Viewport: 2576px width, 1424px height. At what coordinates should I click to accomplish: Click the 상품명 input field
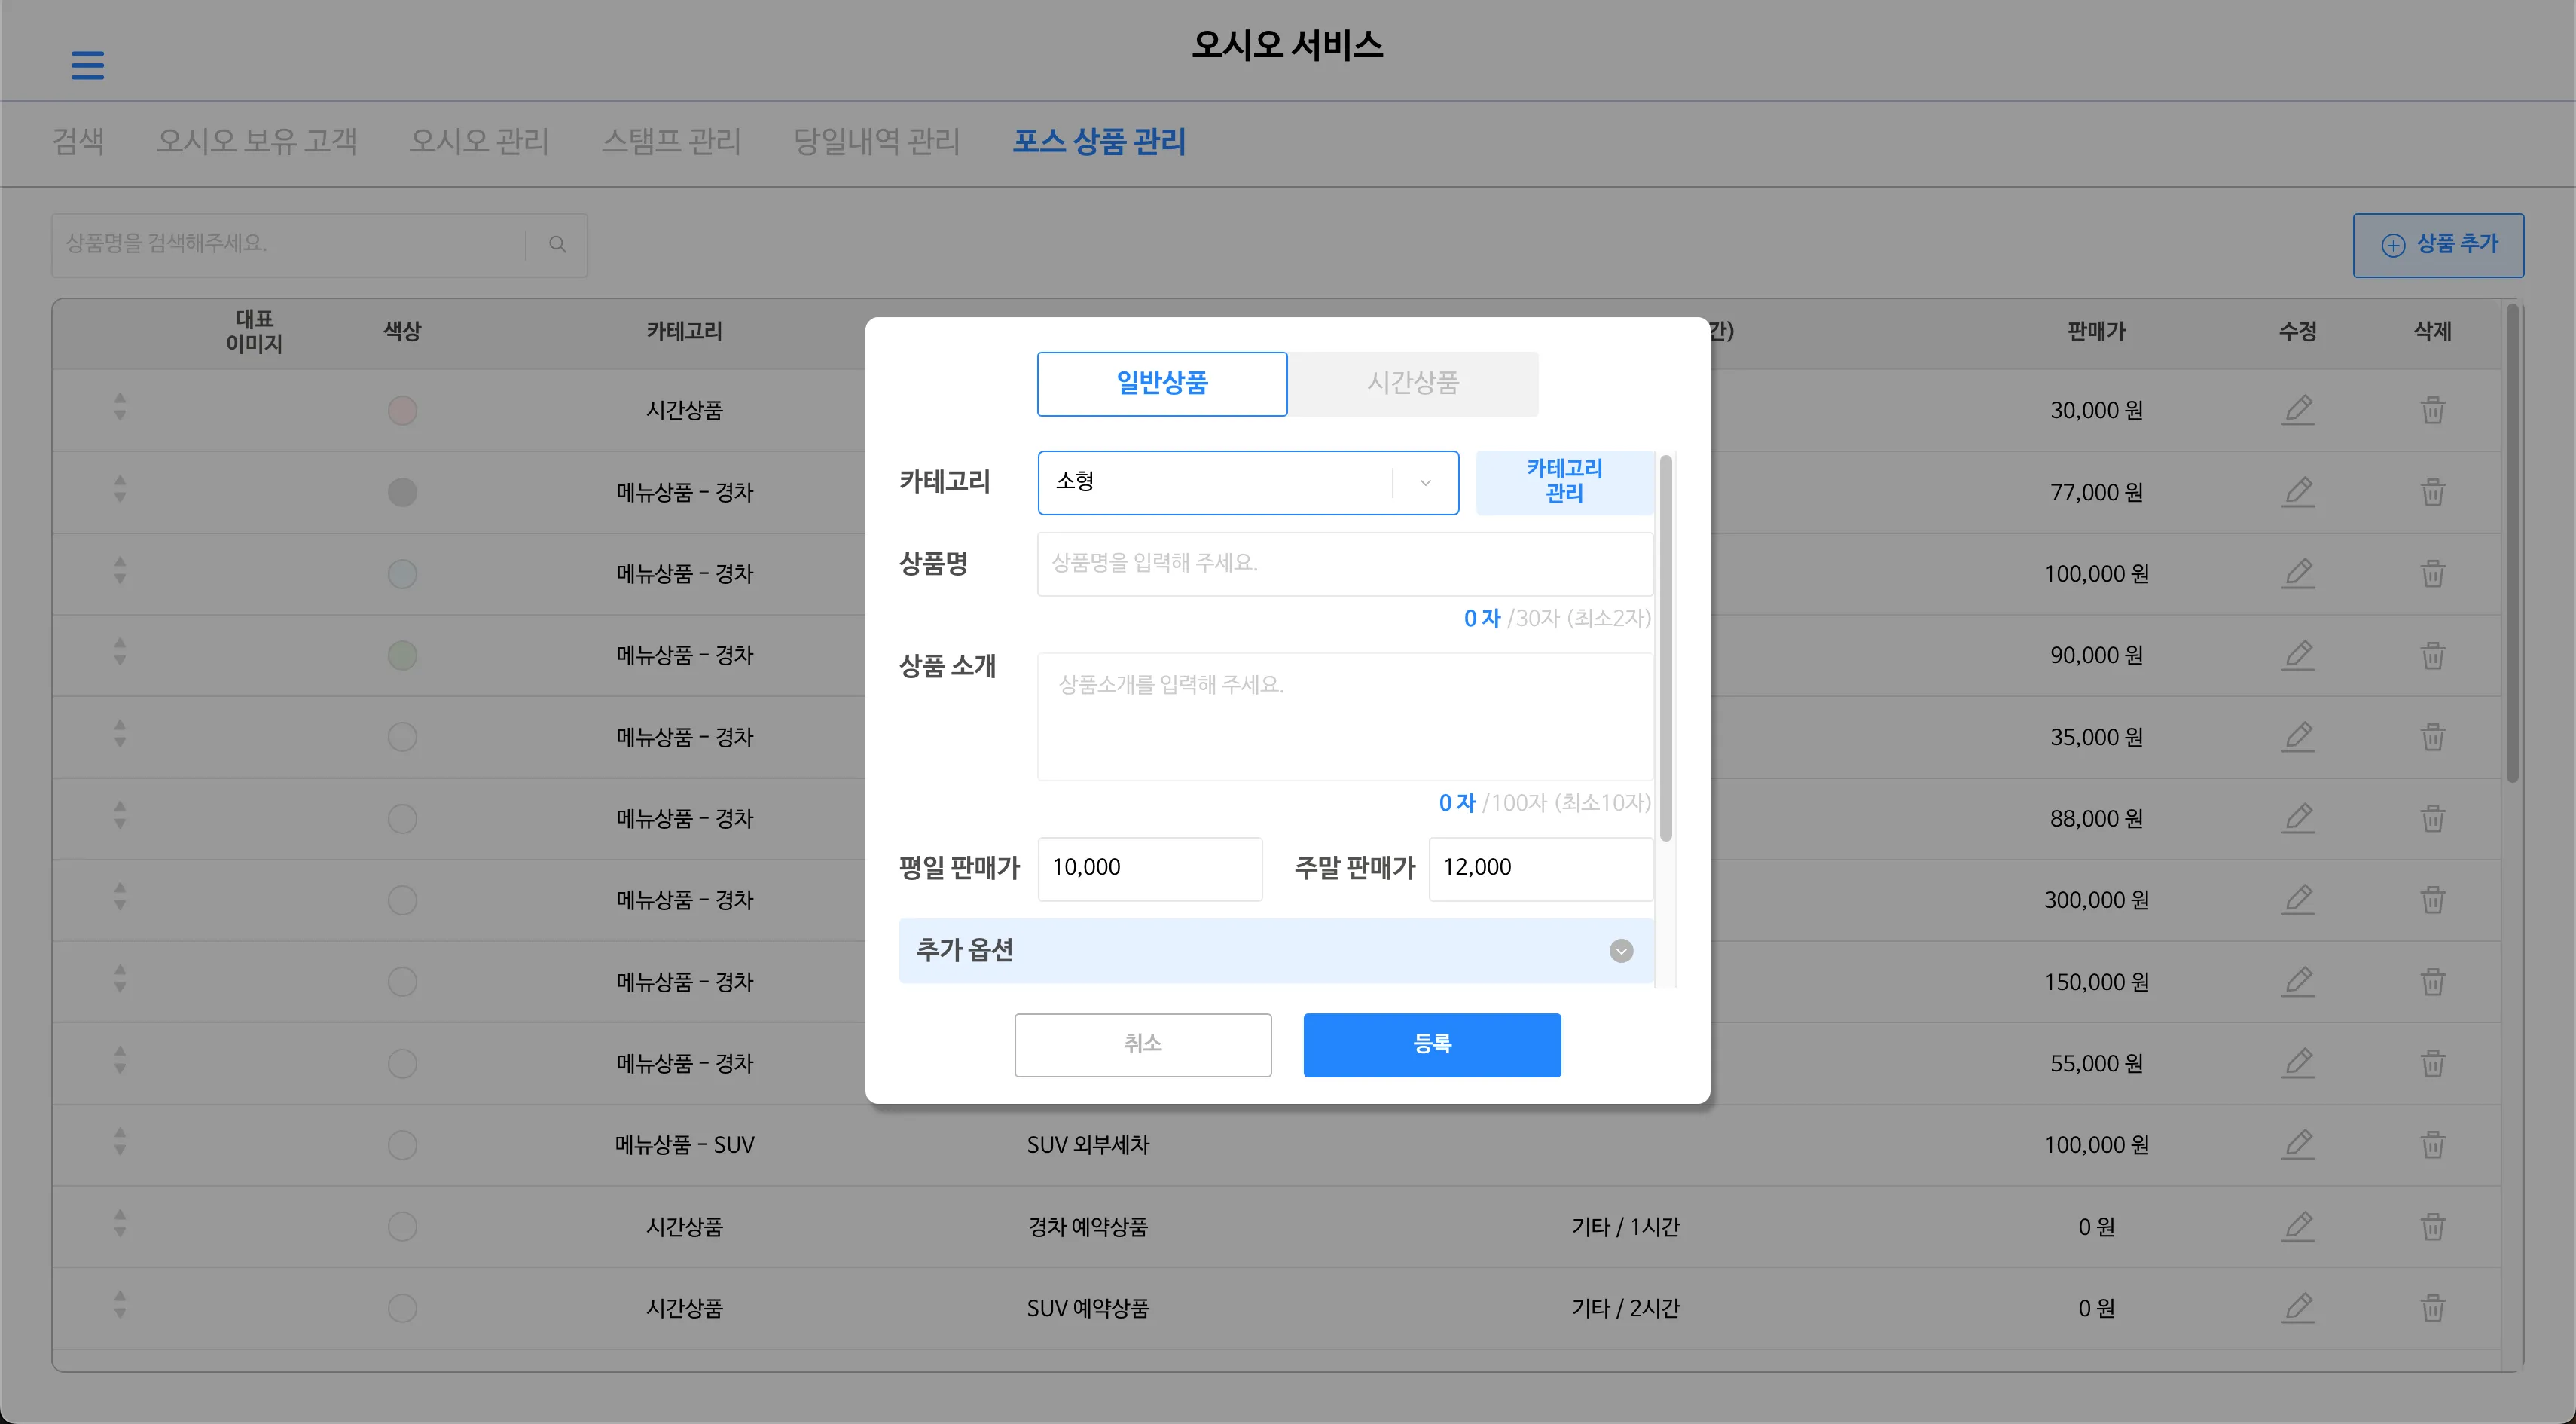[x=1344, y=564]
